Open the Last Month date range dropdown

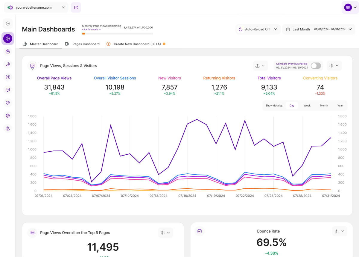(319, 29)
